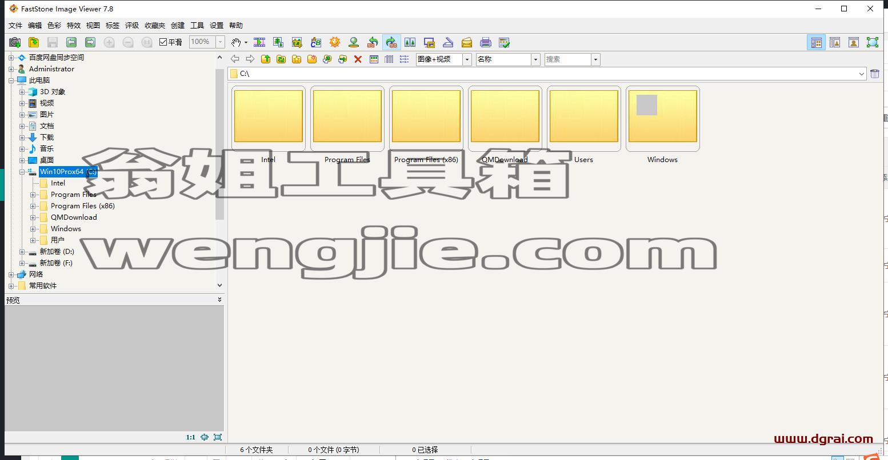The height and width of the screenshot is (460, 888).
Task: Click the acquire images from camera icon
Action: 15,42
